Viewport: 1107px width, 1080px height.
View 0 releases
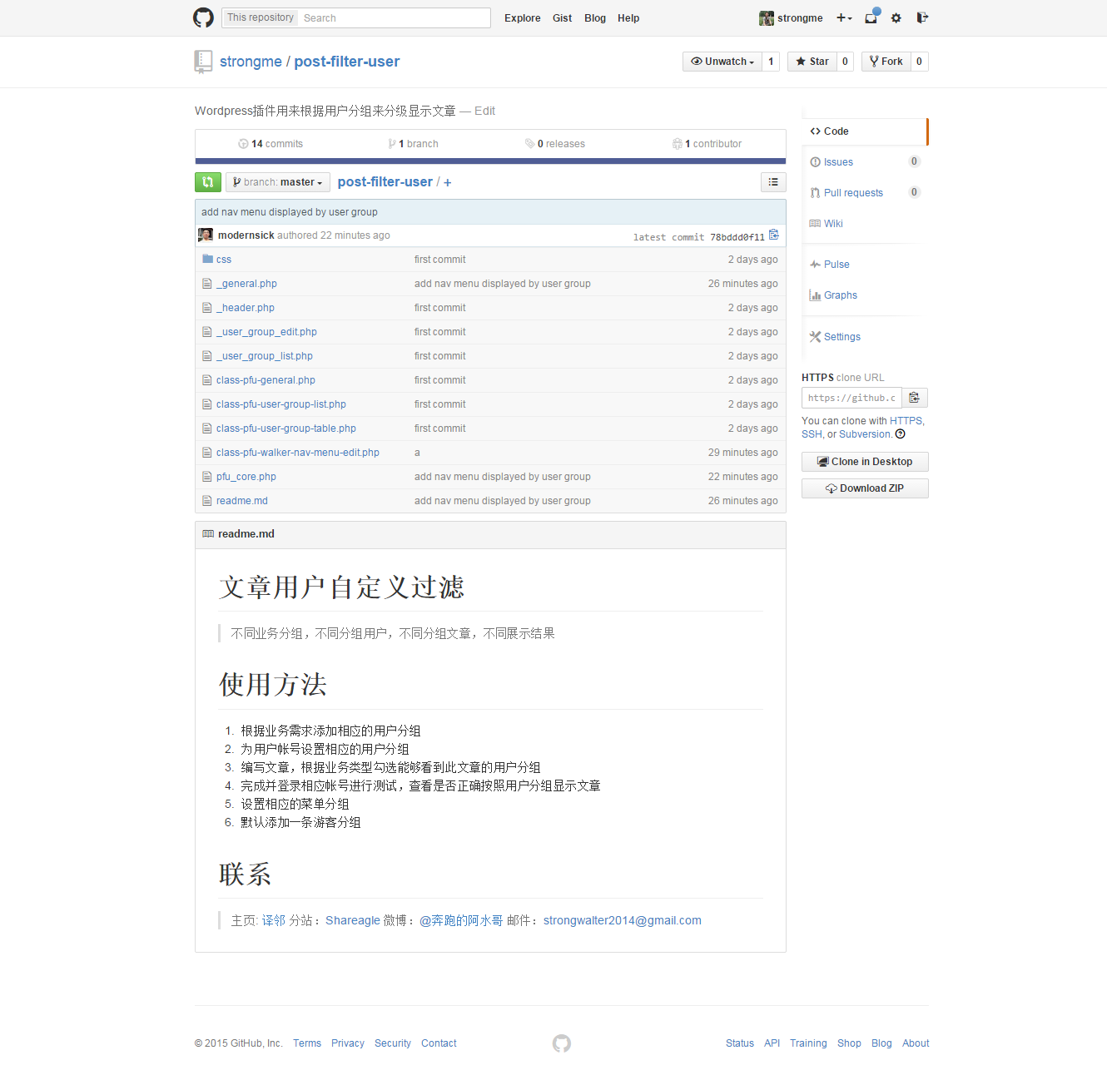(554, 144)
